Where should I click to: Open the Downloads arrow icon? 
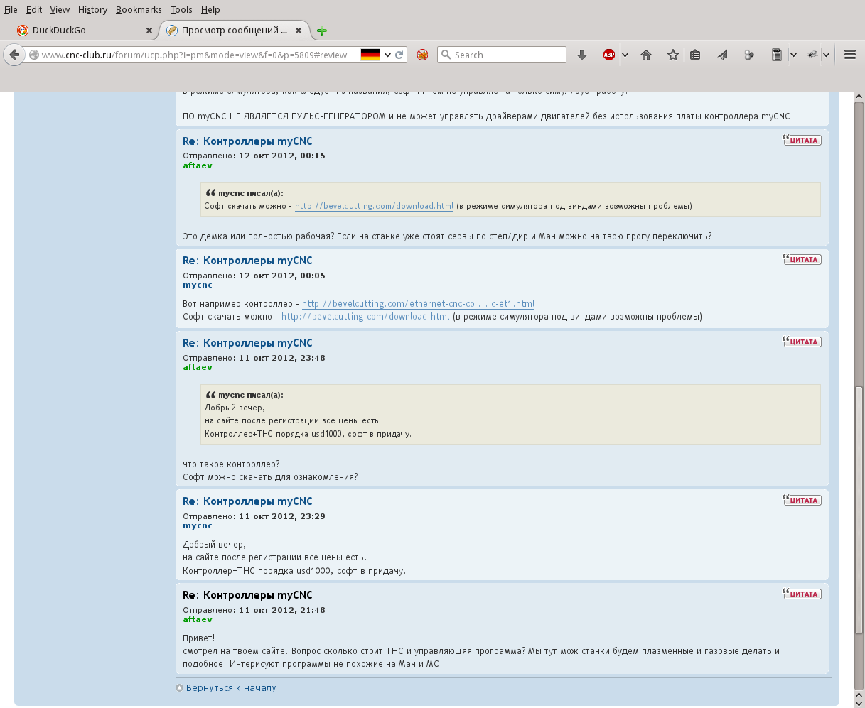pos(582,55)
